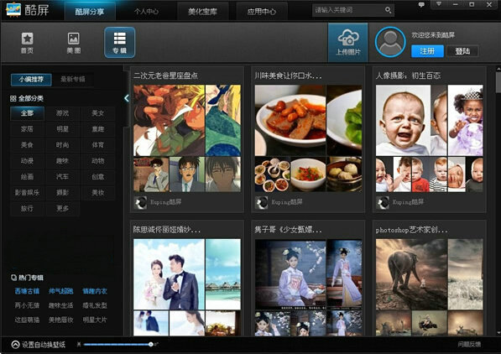Click author avatar under 人像摄影 album
The height and width of the screenshot is (354, 501).
383,202
